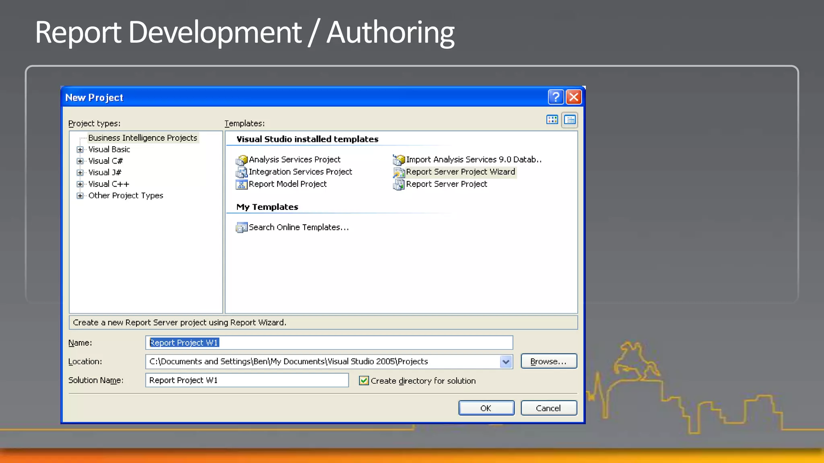Select Report Server Project Wizard text
The height and width of the screenshot is (463, 824).
click(460, 172)
